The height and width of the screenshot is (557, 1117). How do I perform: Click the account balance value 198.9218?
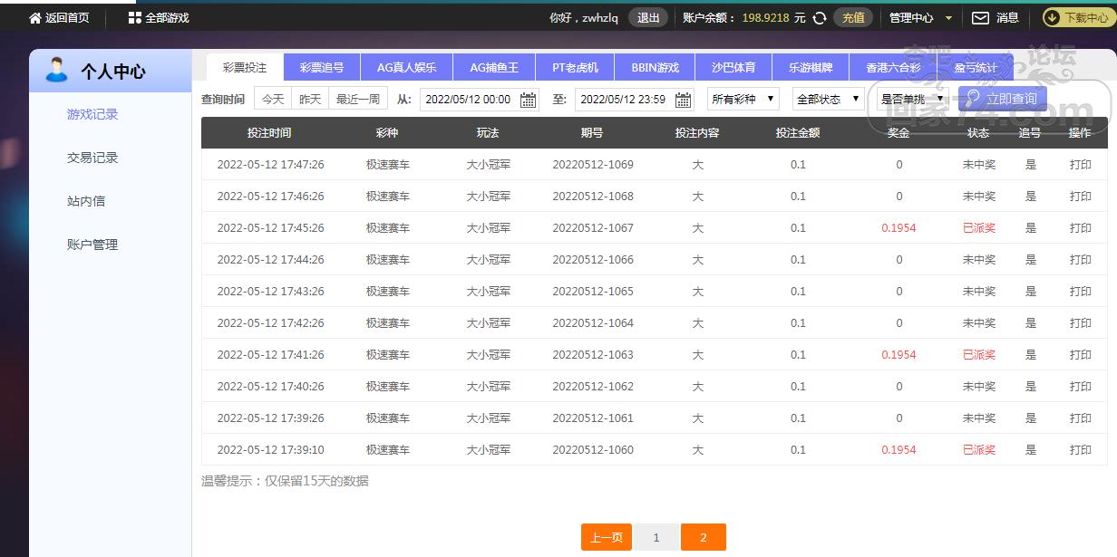click(x=765, y=17)
